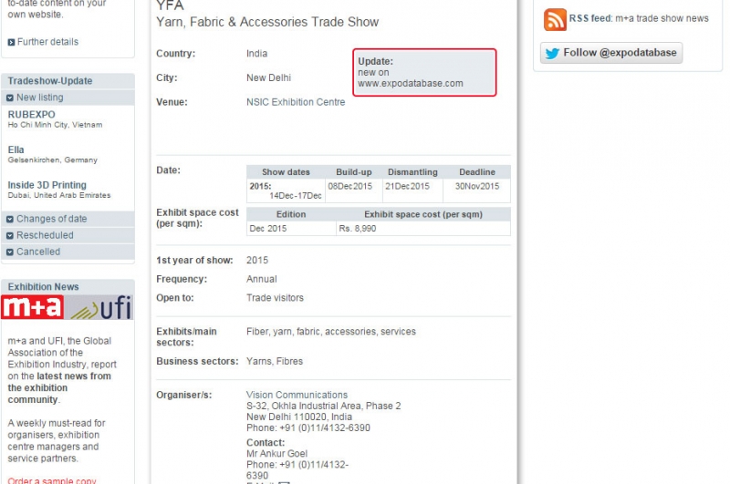The height and width of the screenshot is (484, 730).
Task: Visit the NSIC Exhibition Centre venue link
Action: [296, 102]
